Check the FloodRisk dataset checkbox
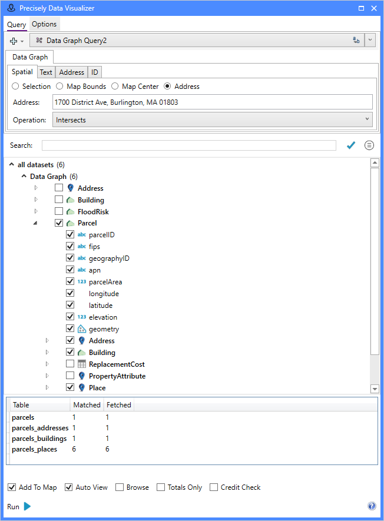 59,211
